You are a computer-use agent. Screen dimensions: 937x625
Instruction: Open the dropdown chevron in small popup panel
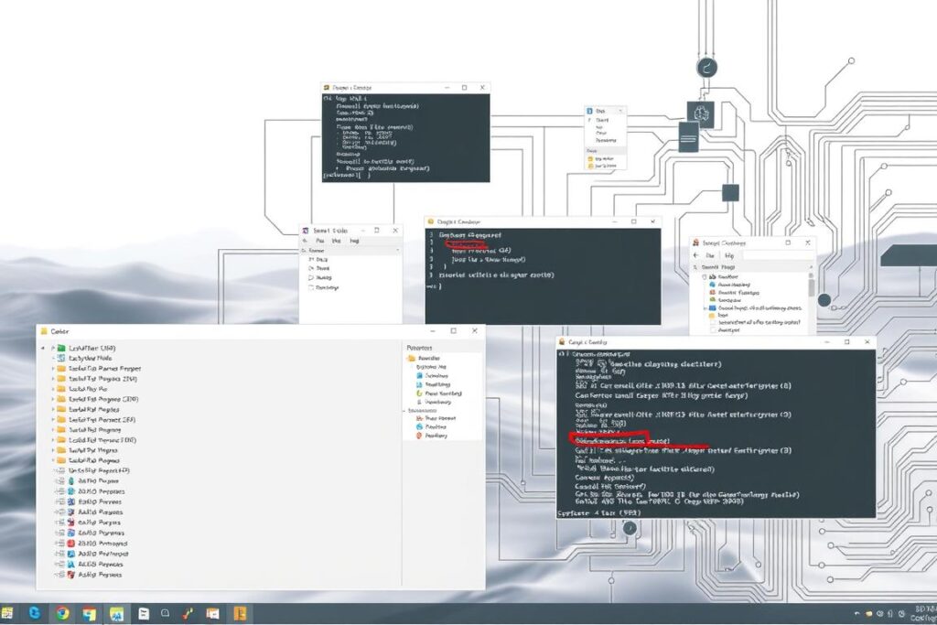(x=620, y=111)
